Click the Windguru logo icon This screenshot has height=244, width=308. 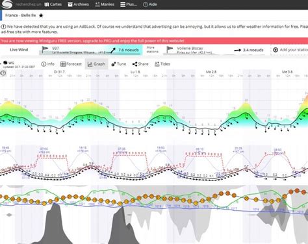[6, 4]
